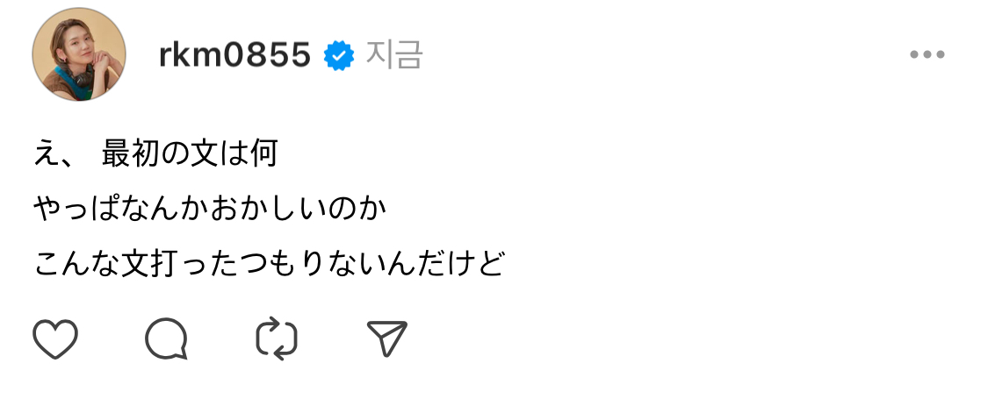Tap the blue verified badge
Image resolution: width=988 pixels, height=406 pixels.
coord(339,55)
